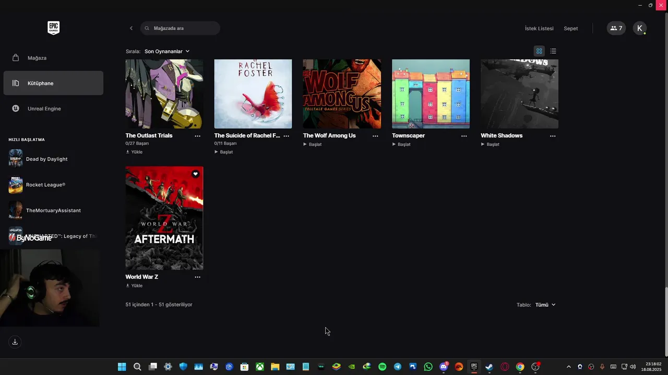Open Microsoft Store from the taskbar
This screenshot has height=375, width=668.
tap(244, 367)
